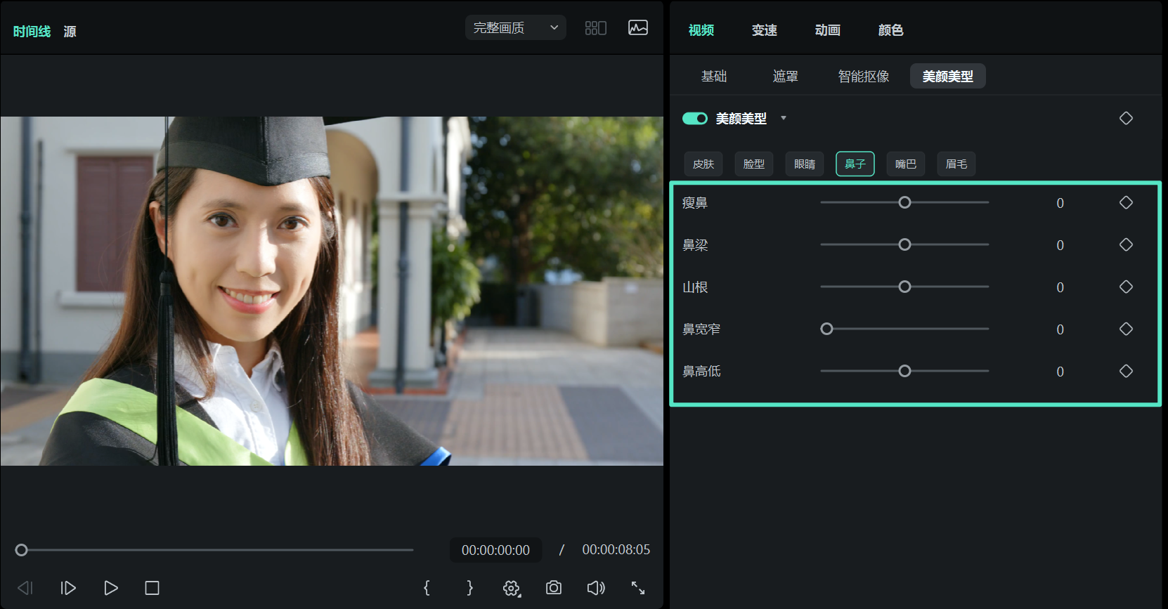1168x609 pixels.
Task: Open playback settings gear icon
Action: (512, 588)
